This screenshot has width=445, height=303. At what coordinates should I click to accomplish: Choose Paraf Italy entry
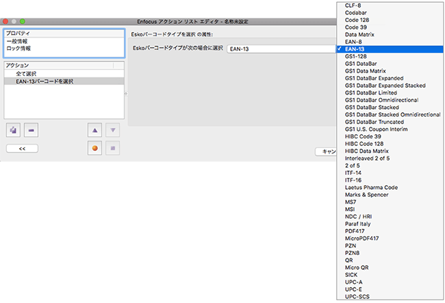point(390,224)
